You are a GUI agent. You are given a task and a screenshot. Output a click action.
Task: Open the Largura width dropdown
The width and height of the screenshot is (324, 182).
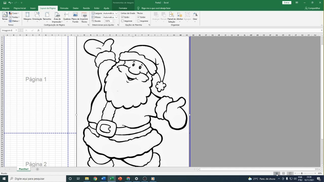[116, 13]
